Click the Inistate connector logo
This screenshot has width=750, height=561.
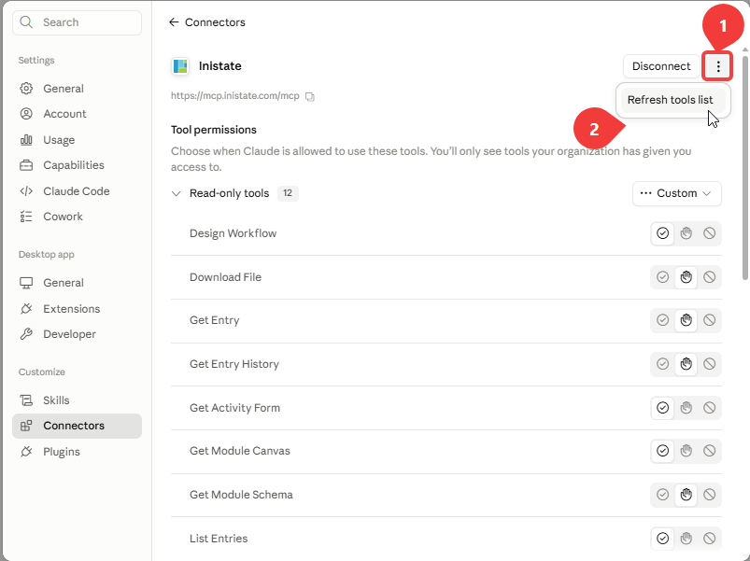180,66
